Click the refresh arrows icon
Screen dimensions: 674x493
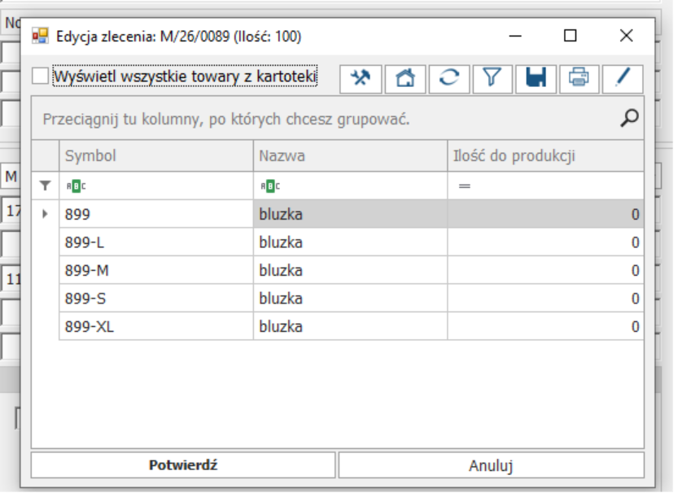coord(449,77)
